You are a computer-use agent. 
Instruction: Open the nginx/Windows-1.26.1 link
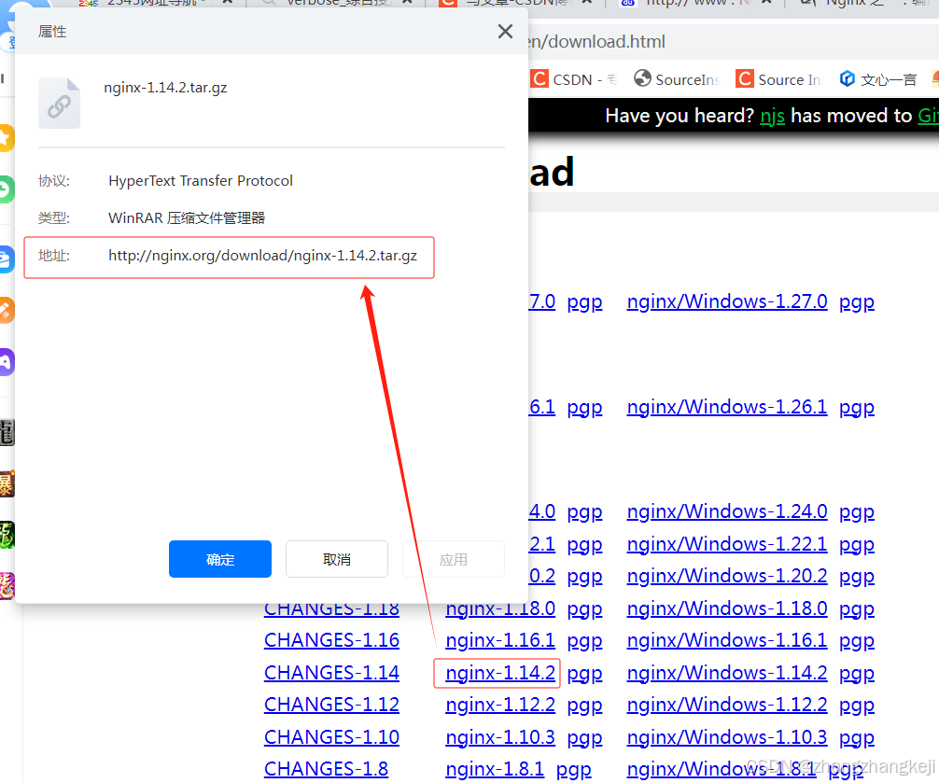(x=727, y=407)
